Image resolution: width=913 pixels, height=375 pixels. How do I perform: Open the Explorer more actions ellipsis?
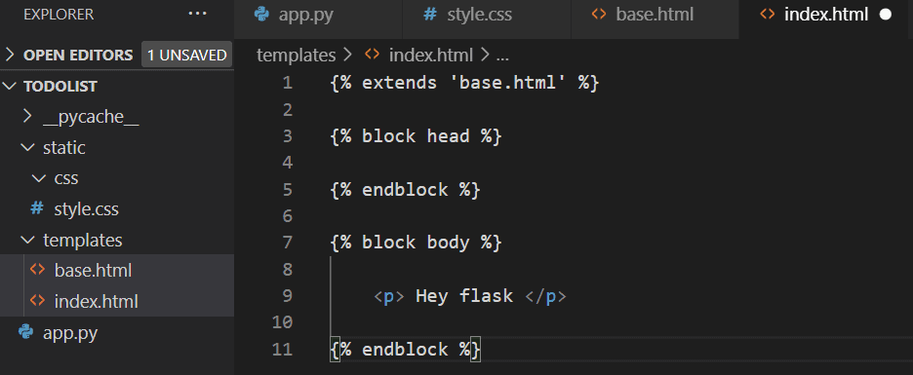click(x=198, y=15)
